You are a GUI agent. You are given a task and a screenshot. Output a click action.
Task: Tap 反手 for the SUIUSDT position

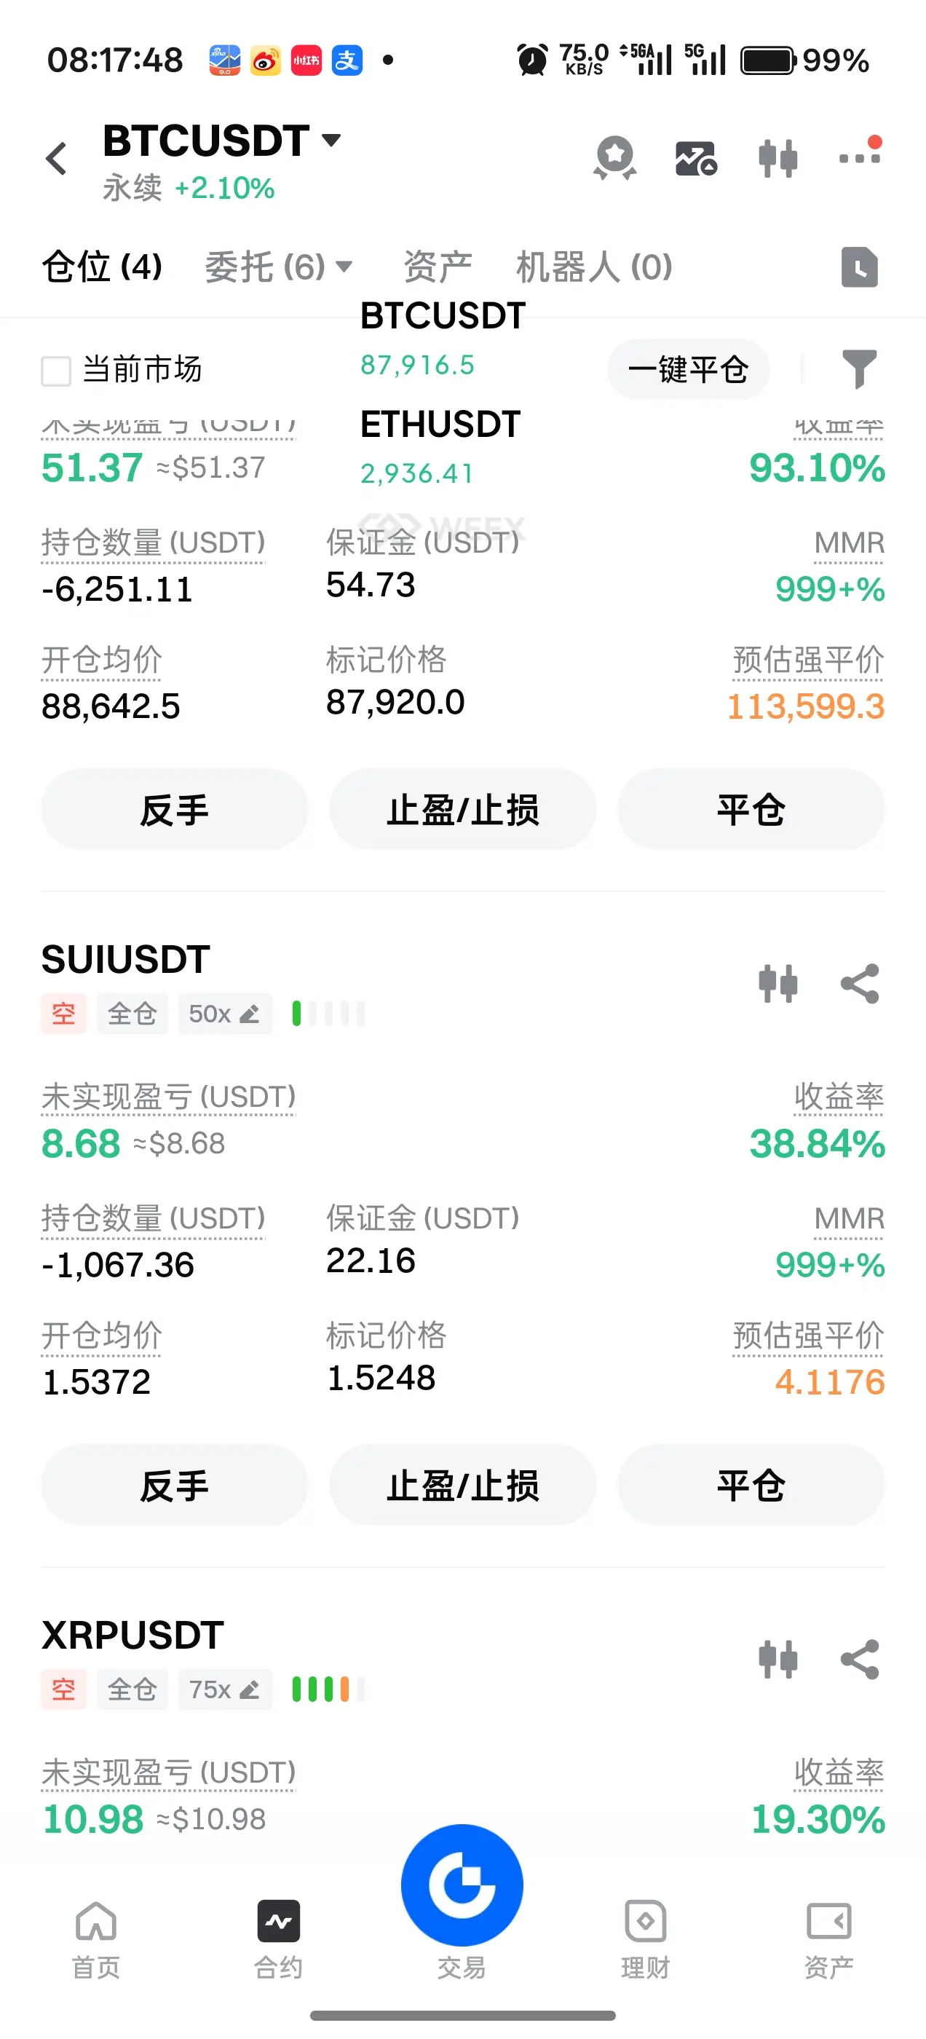pos(174,1485)
